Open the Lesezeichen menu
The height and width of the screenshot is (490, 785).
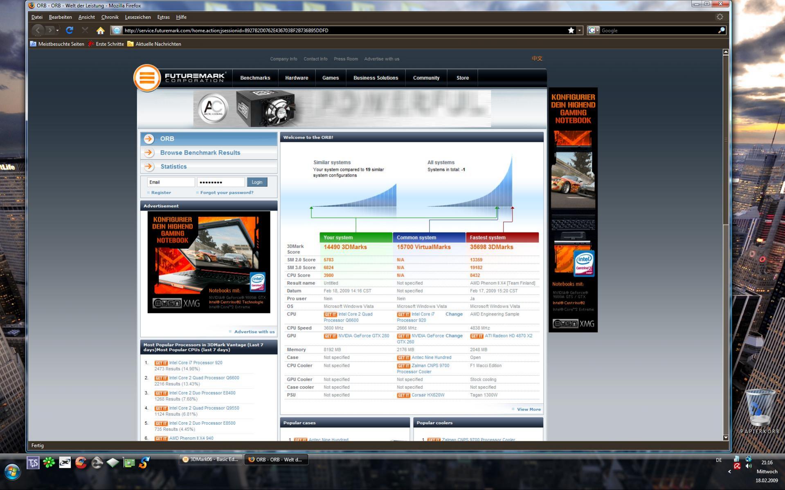[x=138, y=17]
